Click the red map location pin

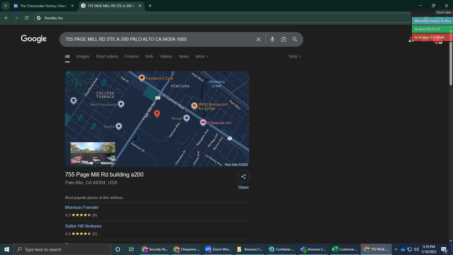[x=157, y=114]
